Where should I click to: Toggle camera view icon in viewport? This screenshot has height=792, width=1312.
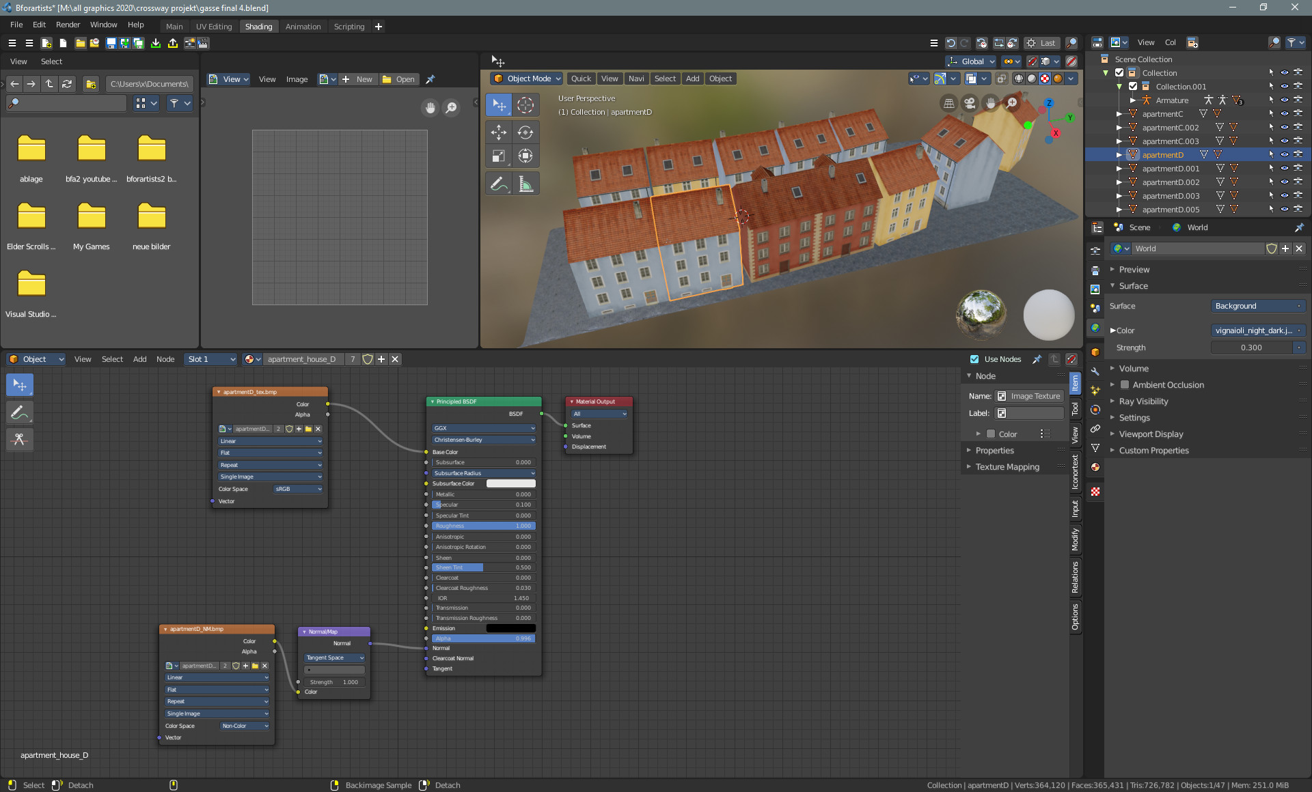[970, 103]
